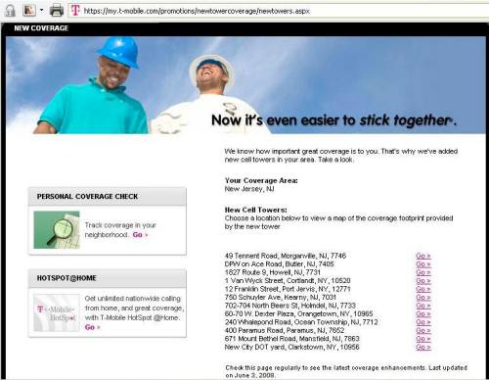Click the printer icon

point(57,11)
